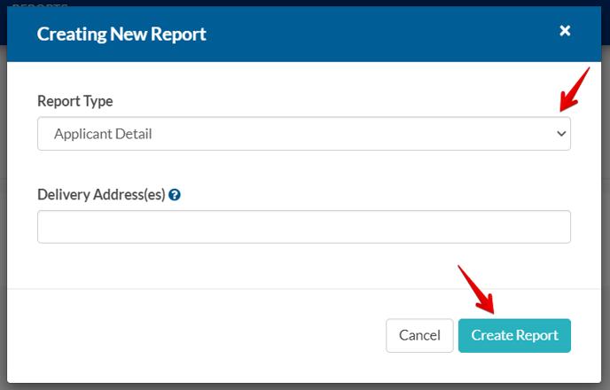
Task: Focus the empty delivery address text box
Action: tap(303, 227)
